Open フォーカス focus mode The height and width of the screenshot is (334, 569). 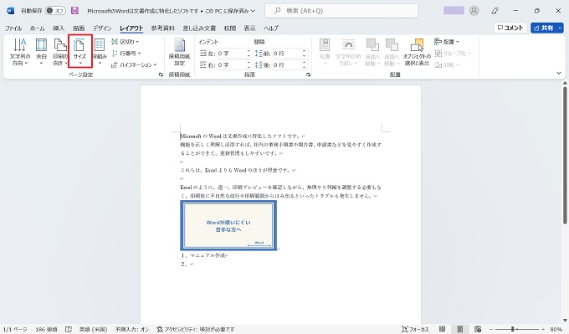click(x=415, y=329)
